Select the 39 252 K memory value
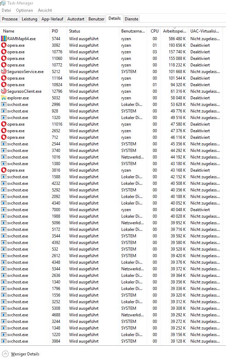 [x=178, y=328]
